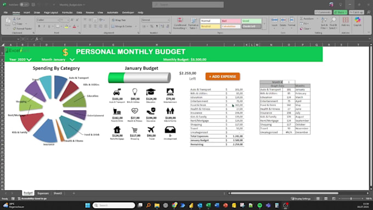This screenshot has height=210, width=373.
Task: Toggle the AutoSave switch
Action: pyautogui.click(x=24, y=4)
